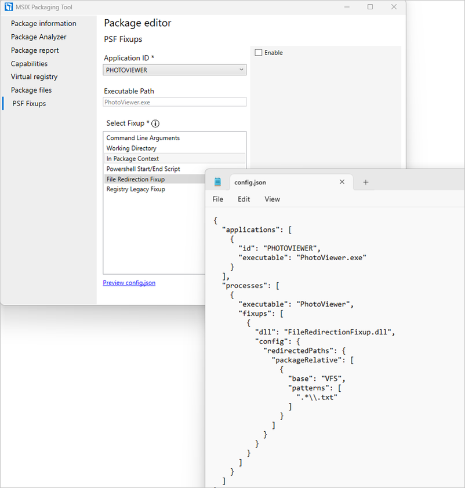Select File Redirection Fixup entry
465x488 pixels.
point(154,179)
